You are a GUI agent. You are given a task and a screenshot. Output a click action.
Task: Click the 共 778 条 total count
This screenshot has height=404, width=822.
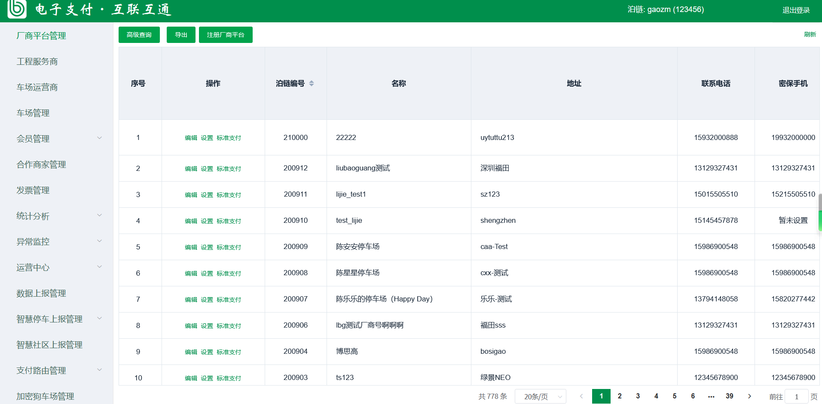coord(493,396)
